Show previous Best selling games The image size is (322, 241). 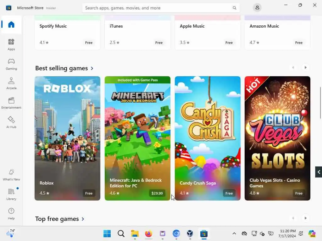293,67
